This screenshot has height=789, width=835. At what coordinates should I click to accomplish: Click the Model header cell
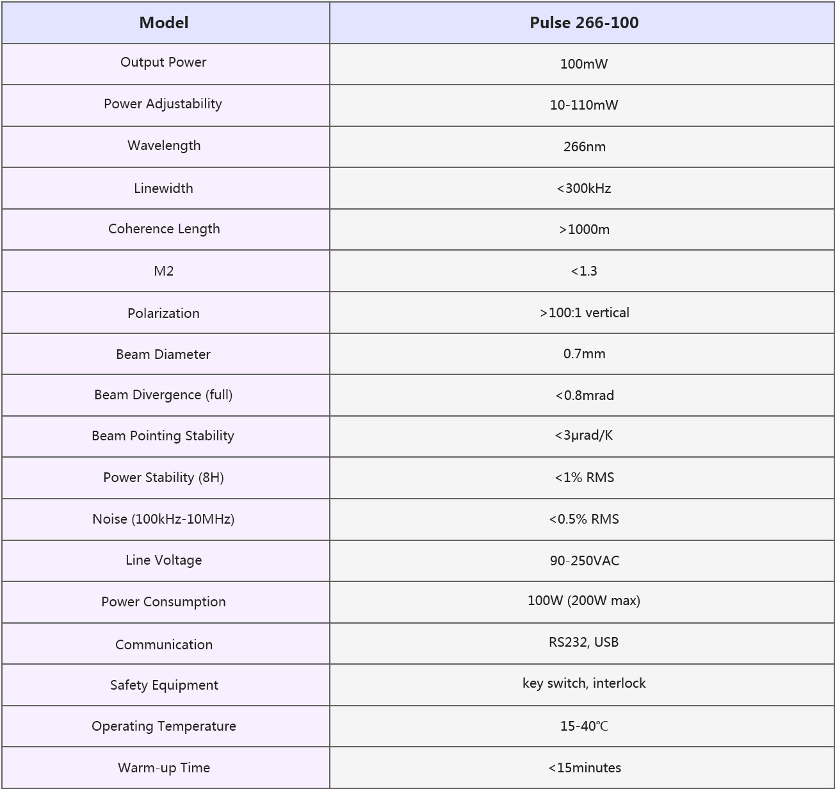[164, 23]
